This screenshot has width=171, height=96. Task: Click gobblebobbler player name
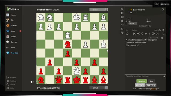[x=45, y=10]
